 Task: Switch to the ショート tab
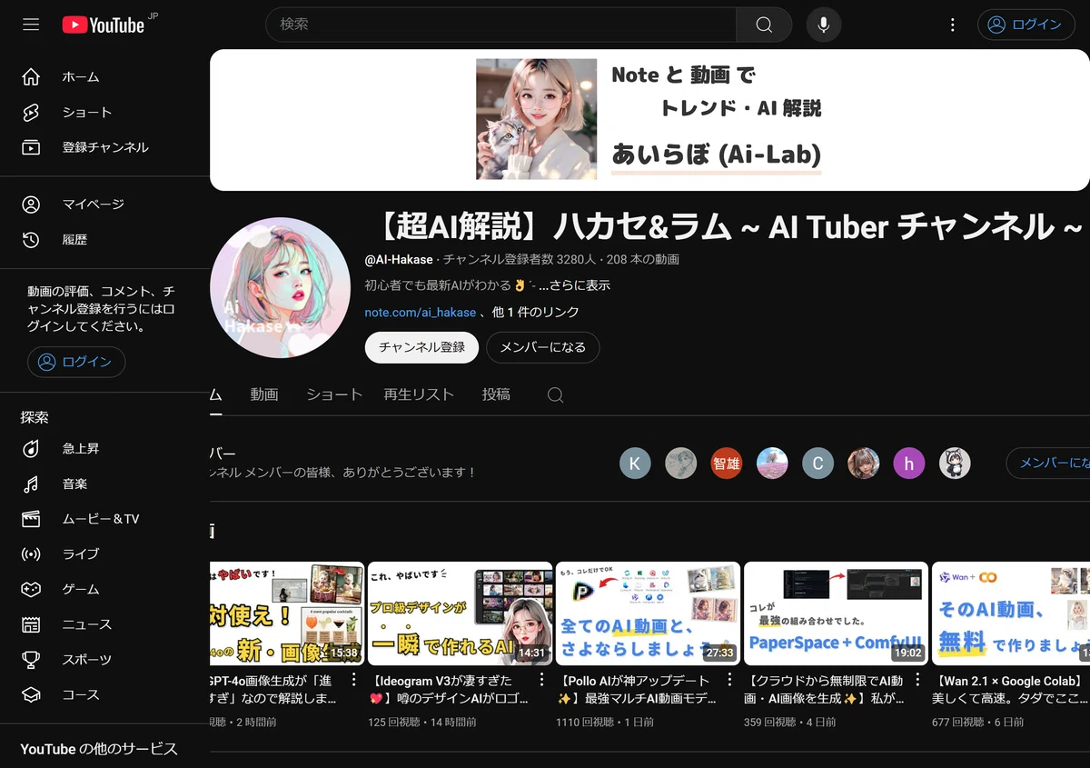tap(334, 394)
